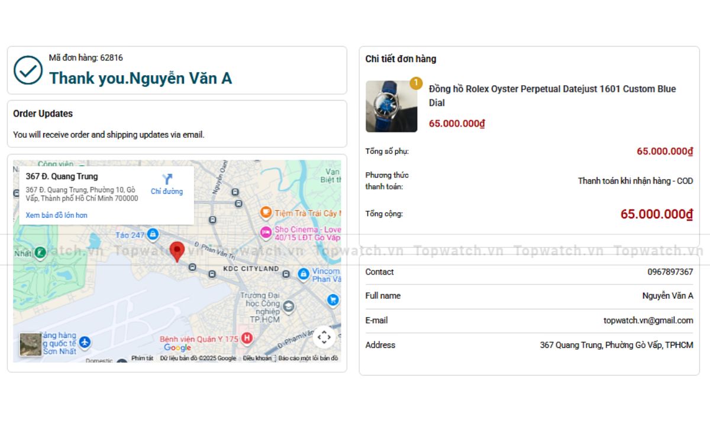Viewport: 710px width, 426px height.
Task: Open the Rolex watch product thumbnail
Action: coord(391,106)
